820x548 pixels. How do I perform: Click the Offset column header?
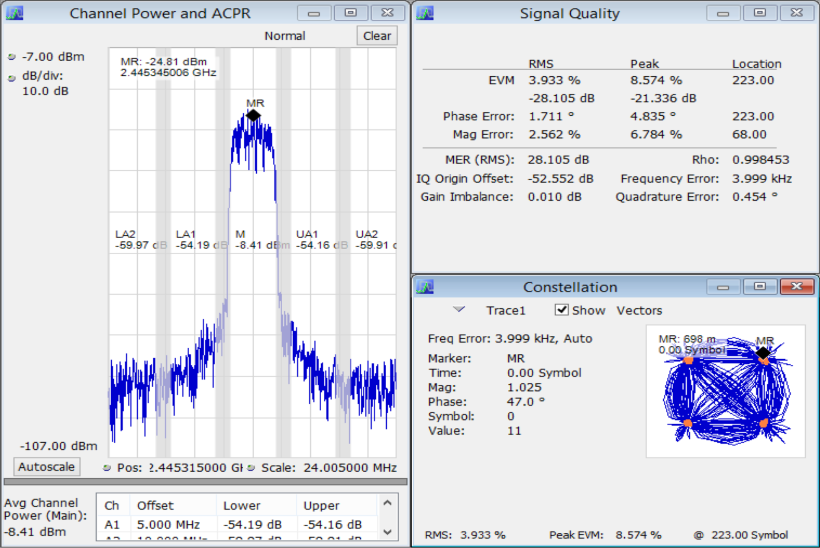(x=155, y=506)
